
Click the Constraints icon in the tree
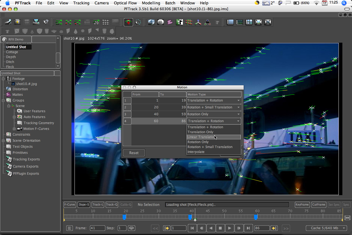click(x=8, y=134)
